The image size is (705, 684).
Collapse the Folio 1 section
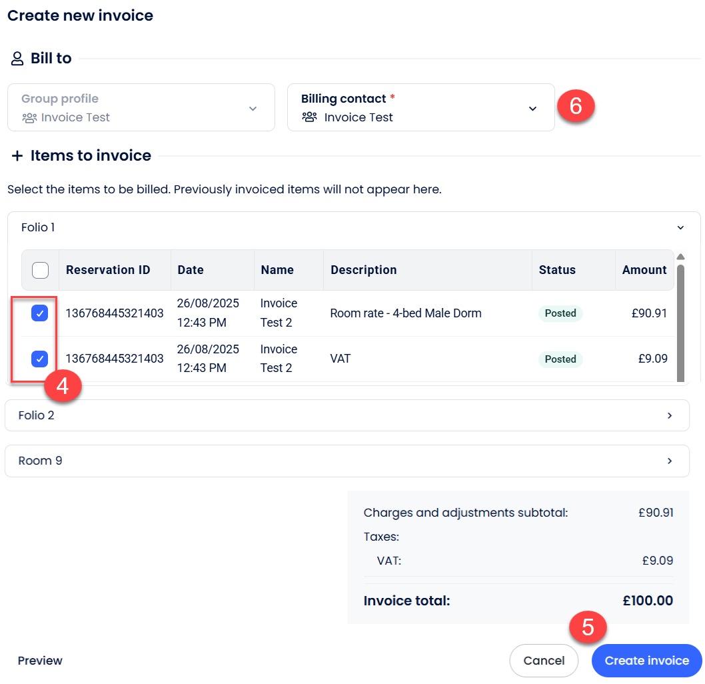[x=680, y=228]
